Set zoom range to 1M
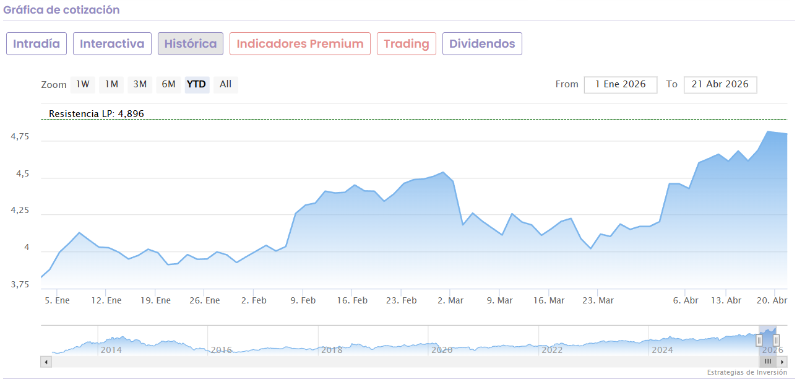The height and width of the screenshot is (392, 797). [111, 84]
